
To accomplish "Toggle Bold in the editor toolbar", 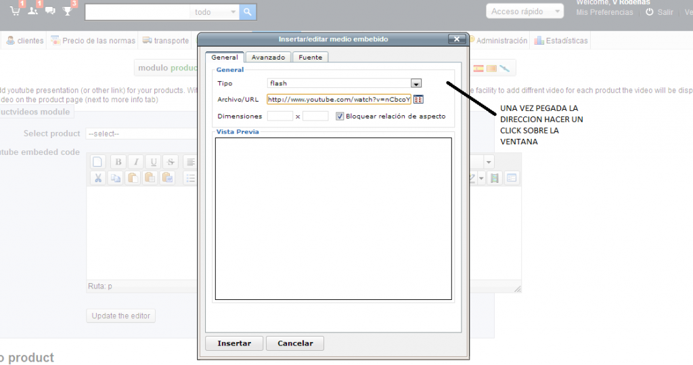I will coord(118,162).
